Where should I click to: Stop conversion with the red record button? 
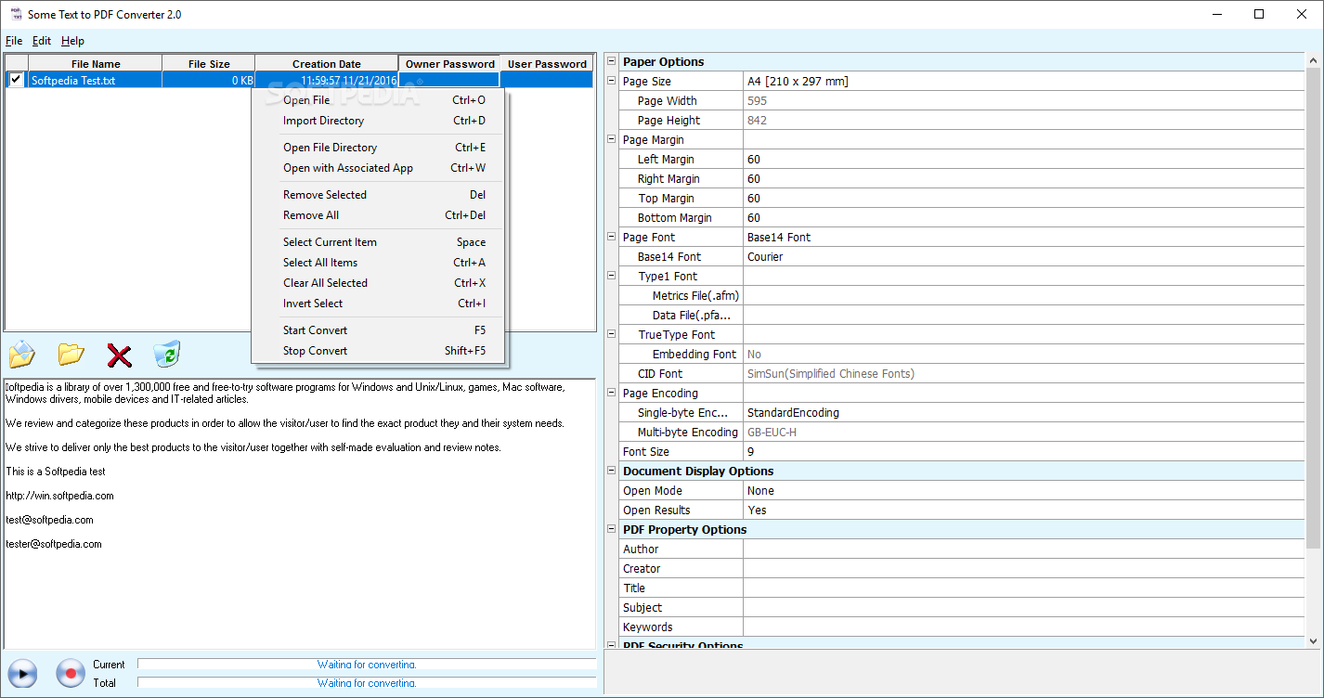(71, 673)
